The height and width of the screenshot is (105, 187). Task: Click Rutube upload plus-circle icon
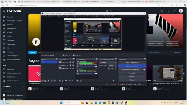162,11
